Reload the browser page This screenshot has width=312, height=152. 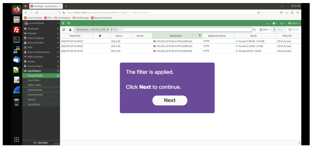coord(37,12)
